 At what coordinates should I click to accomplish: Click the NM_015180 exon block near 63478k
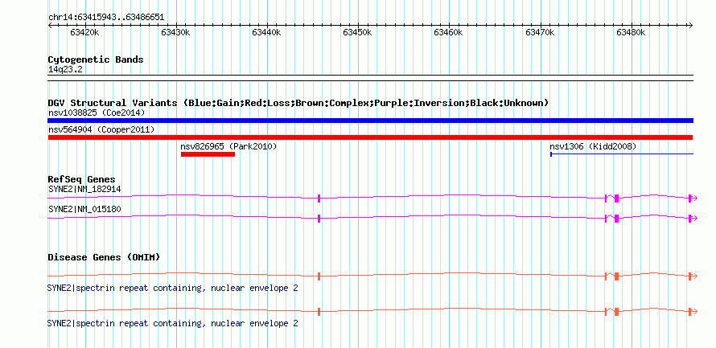(616, 219)
